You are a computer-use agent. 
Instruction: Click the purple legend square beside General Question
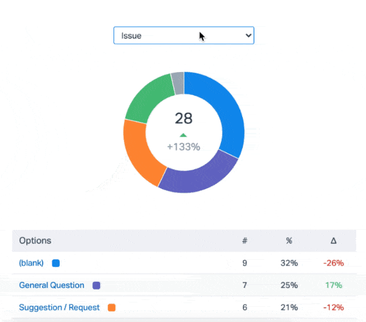point(96,285)
